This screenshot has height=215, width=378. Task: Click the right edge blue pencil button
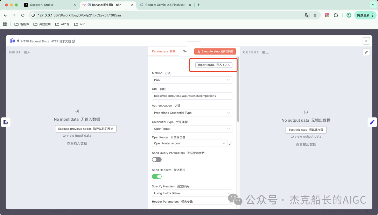click(x=372, y=122)
